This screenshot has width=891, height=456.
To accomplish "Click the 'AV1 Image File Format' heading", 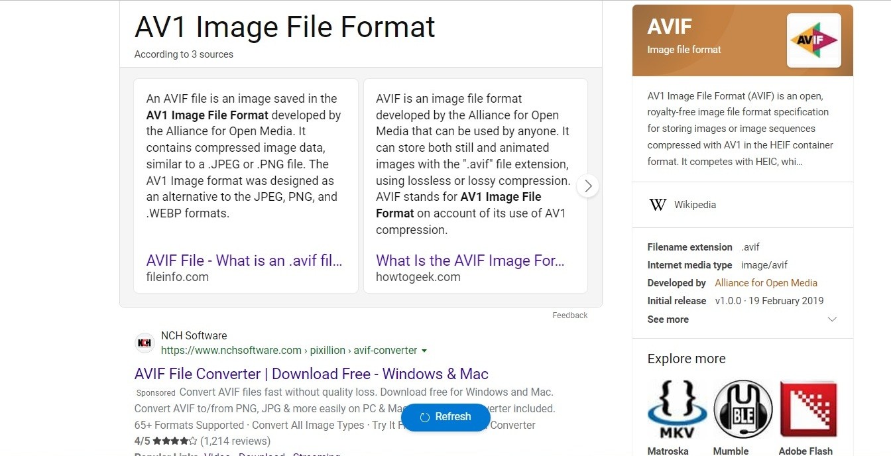I will tap(285, 27).
